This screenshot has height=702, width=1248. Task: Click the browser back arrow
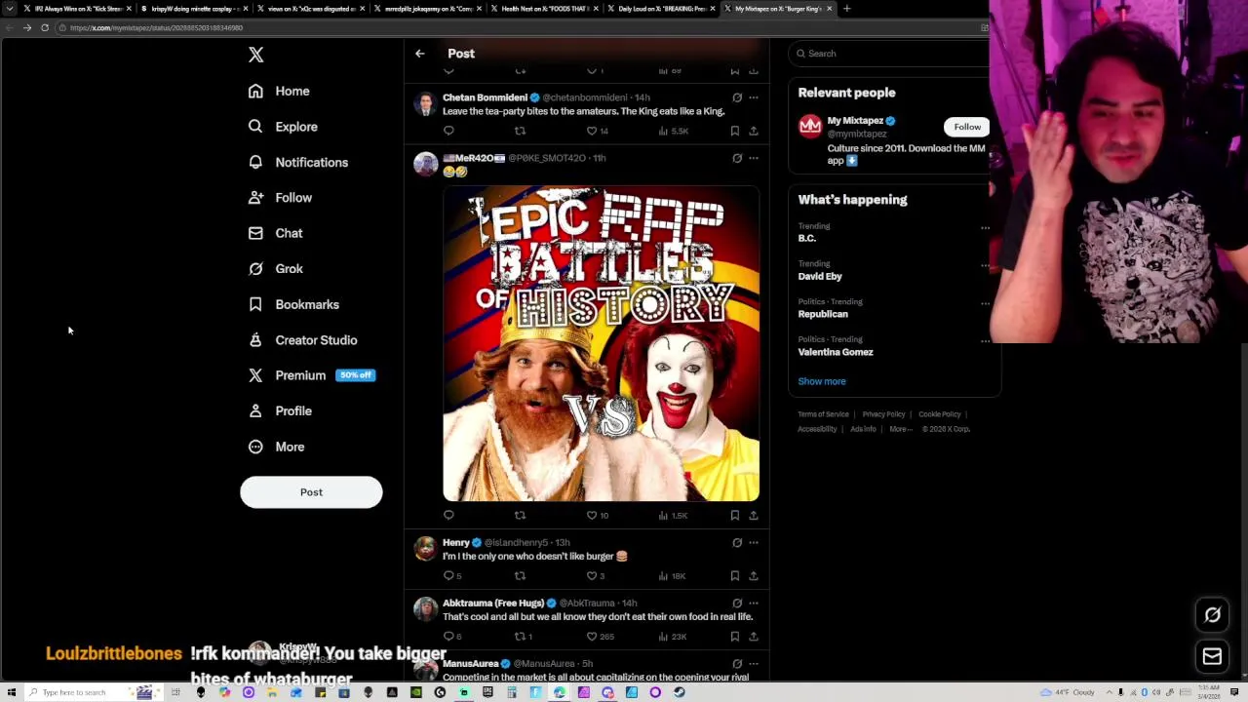[10, 27]
